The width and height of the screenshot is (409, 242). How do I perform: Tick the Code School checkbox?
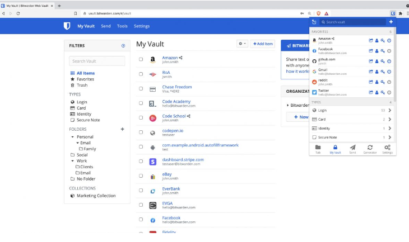tap(141, 117)
